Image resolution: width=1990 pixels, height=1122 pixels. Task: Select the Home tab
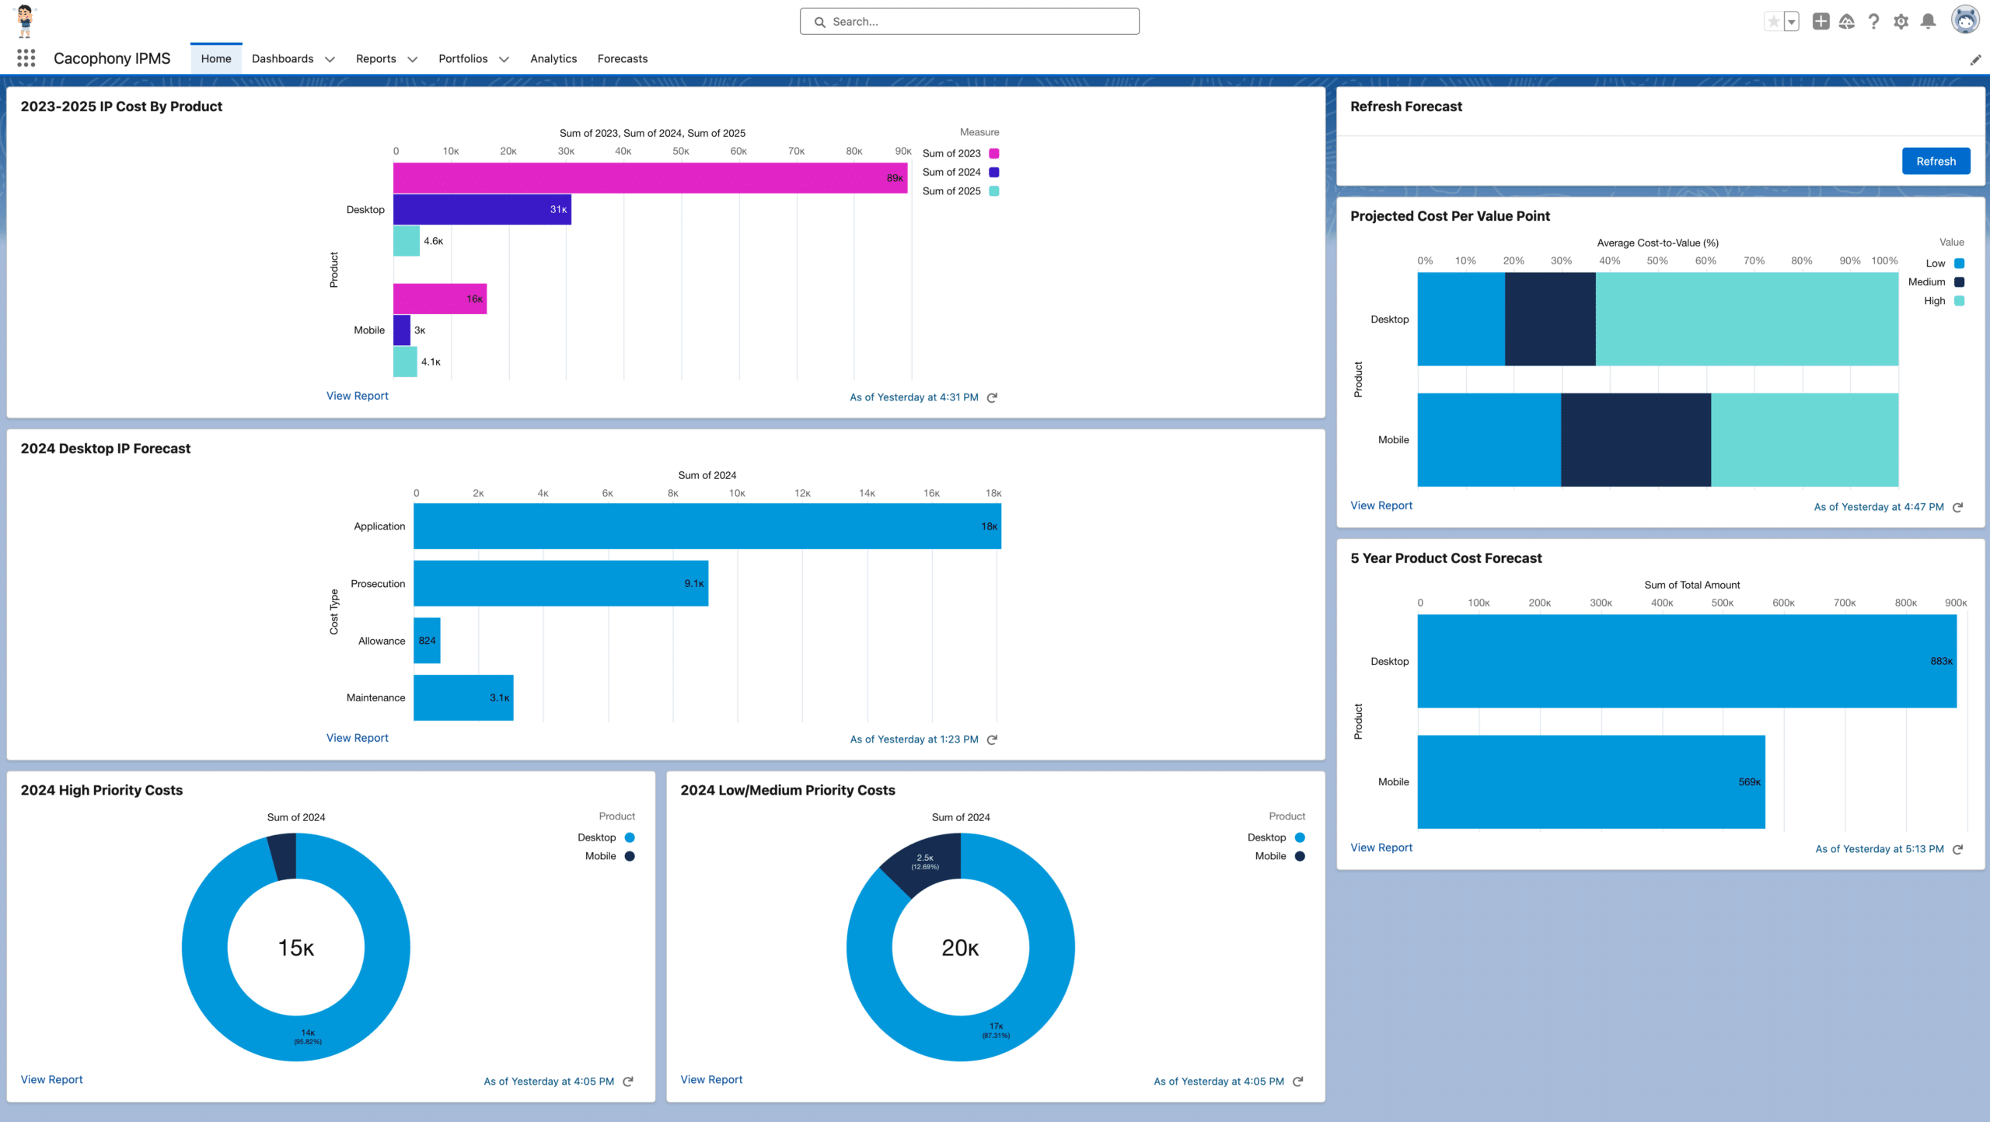(x=216, y=58)
